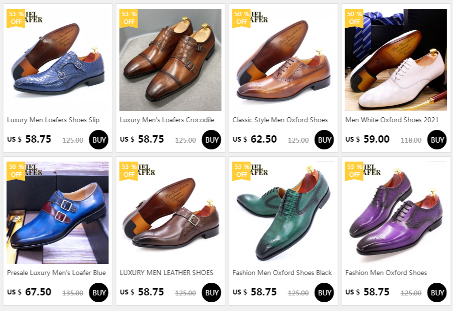Click the Presale Luxury Men's Loafer Blue title

(56, 273)
